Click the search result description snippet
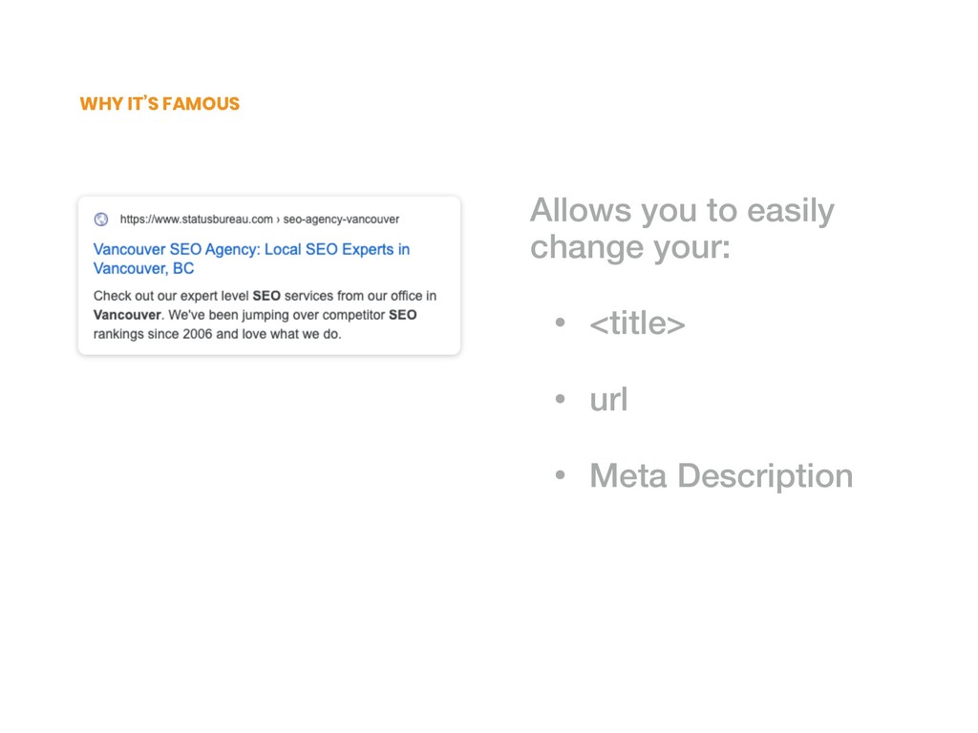The width and height of the screenshot is (978, 733). pos(266,315)
